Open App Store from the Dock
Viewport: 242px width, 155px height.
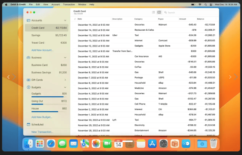point(152,144)
